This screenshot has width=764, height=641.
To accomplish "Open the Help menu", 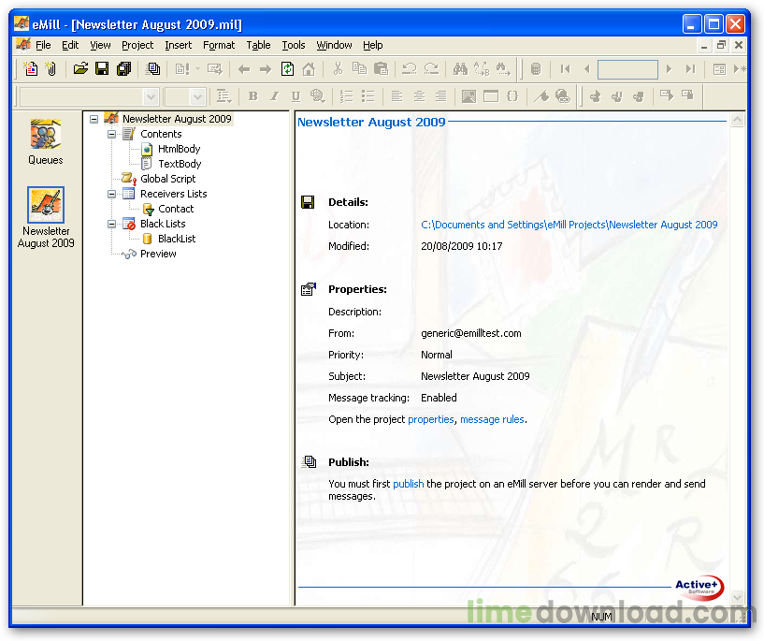I will click(x=373, y=45).
